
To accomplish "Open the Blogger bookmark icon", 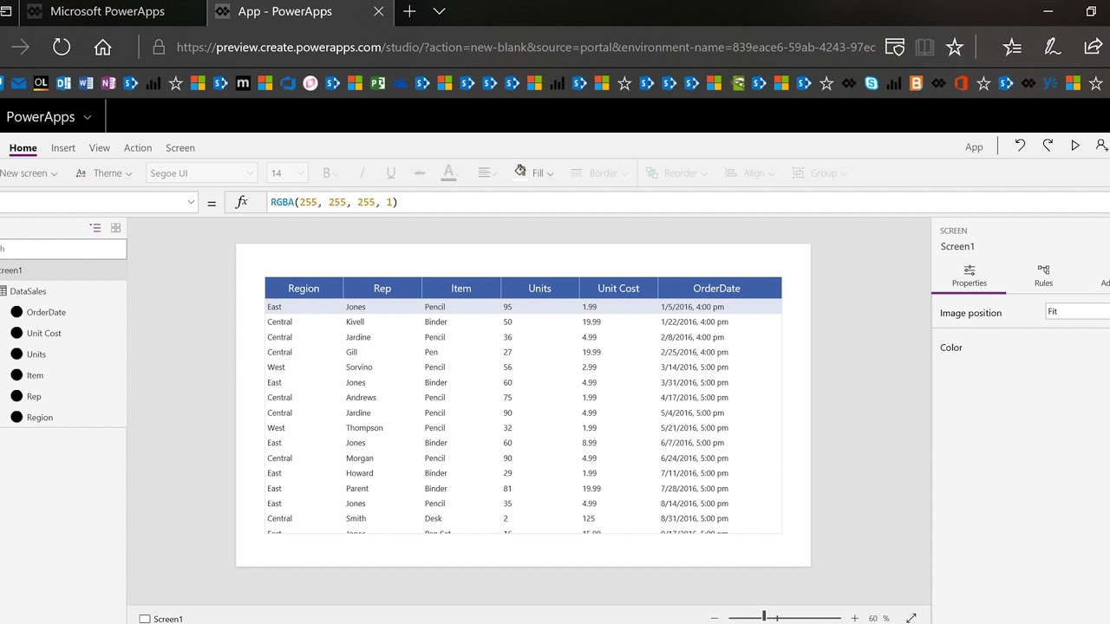I will coord(916,83).
